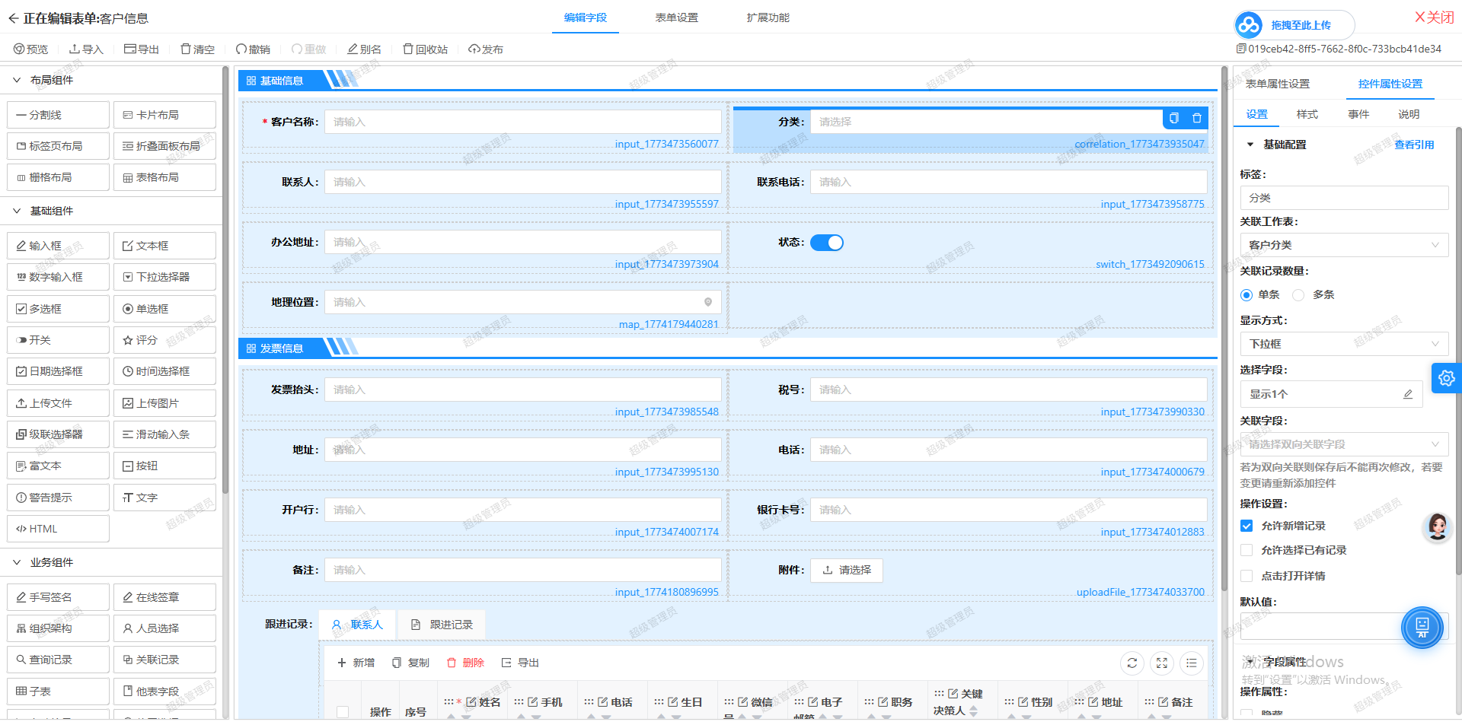
Task: Click 复制 in the subtable toolbar
Action: pyautogui.click(x=410, y=663)
